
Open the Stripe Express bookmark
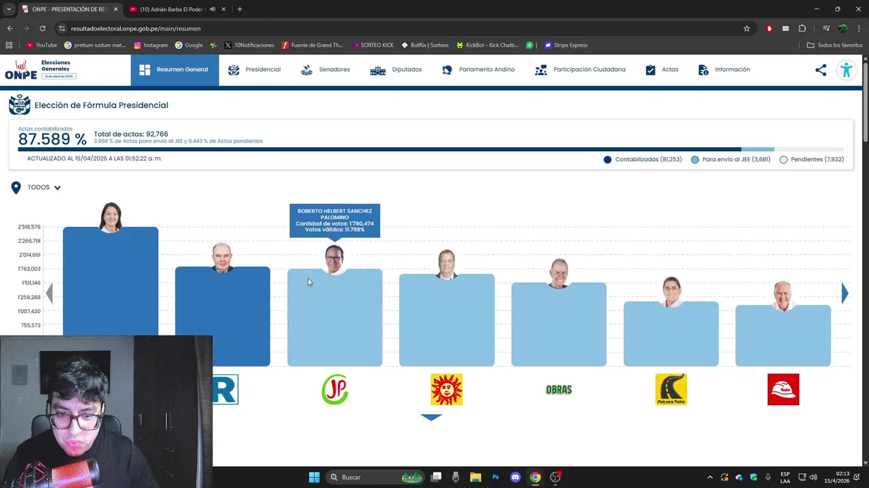tap(566, 45)
